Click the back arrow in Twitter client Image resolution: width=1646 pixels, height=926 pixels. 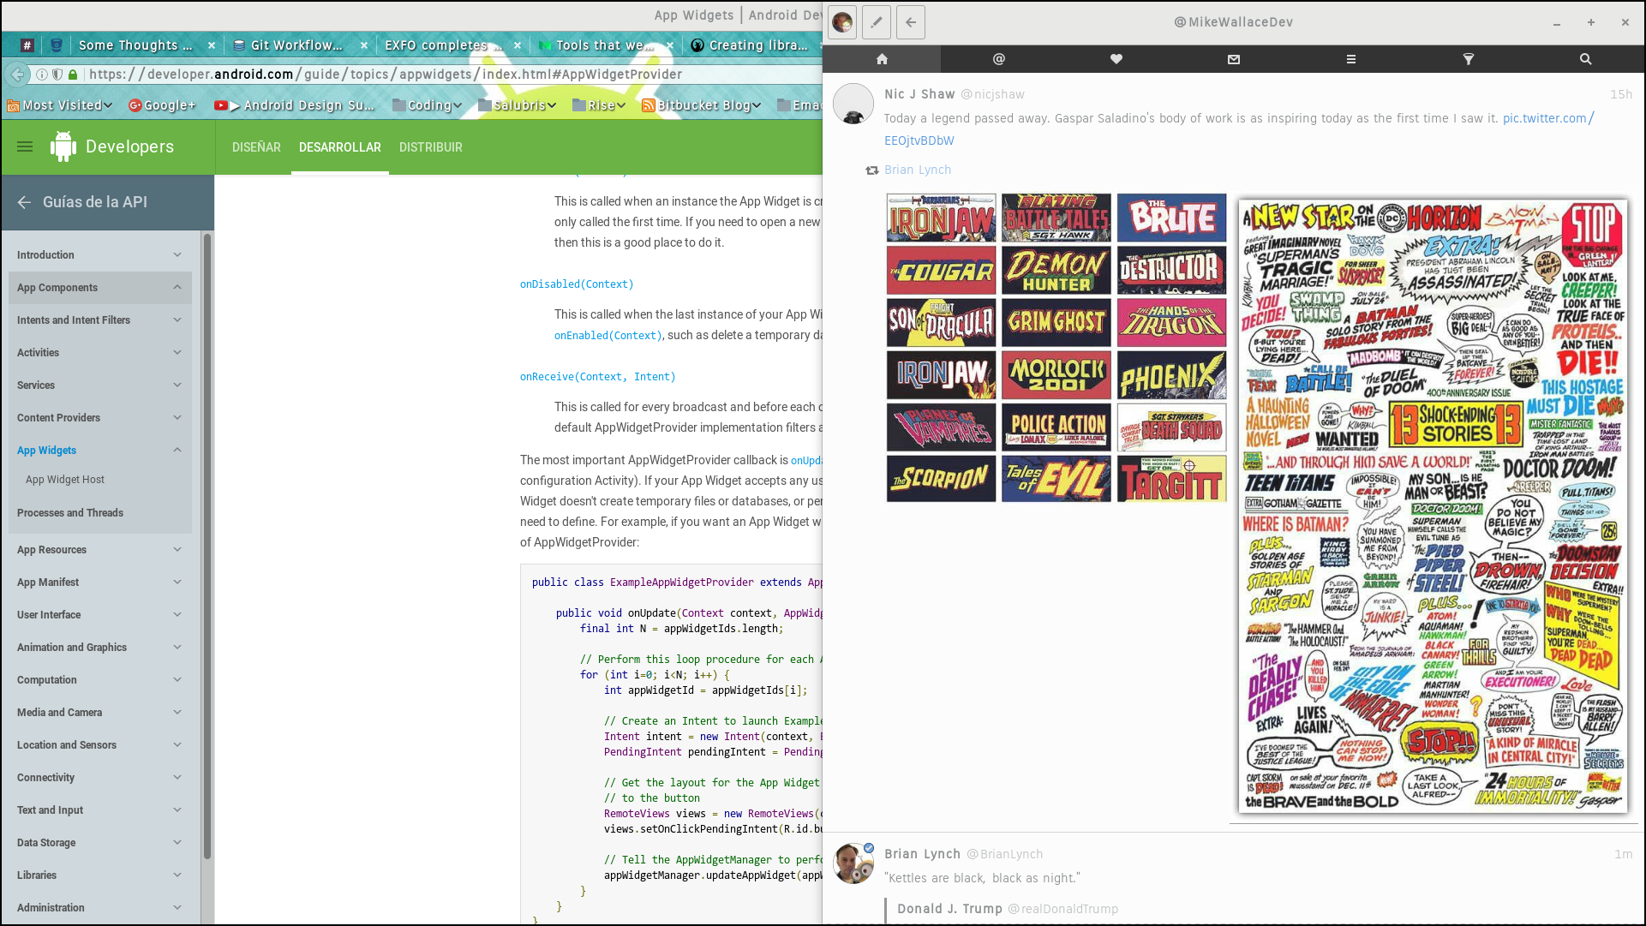point(911,22)
